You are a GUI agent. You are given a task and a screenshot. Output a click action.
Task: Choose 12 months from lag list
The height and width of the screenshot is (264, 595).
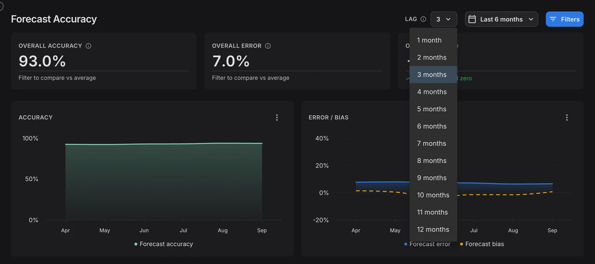pyautogui.click(x=433, y=229)
